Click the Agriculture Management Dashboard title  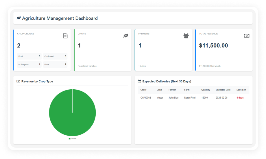point(60,18)
